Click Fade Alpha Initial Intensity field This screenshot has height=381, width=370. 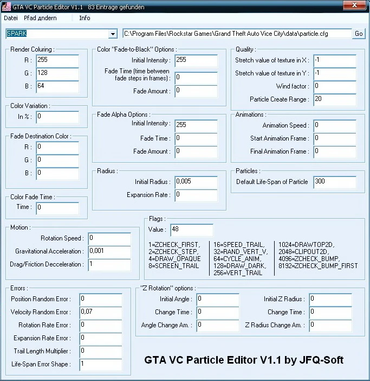196,125
